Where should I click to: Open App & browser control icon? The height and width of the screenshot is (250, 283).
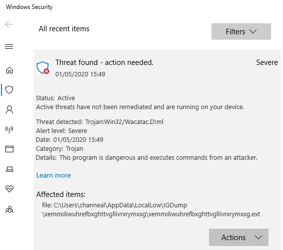tap(9, 149)
